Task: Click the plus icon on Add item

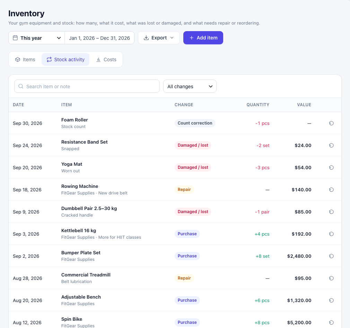Action: click(x=192, y=38)
